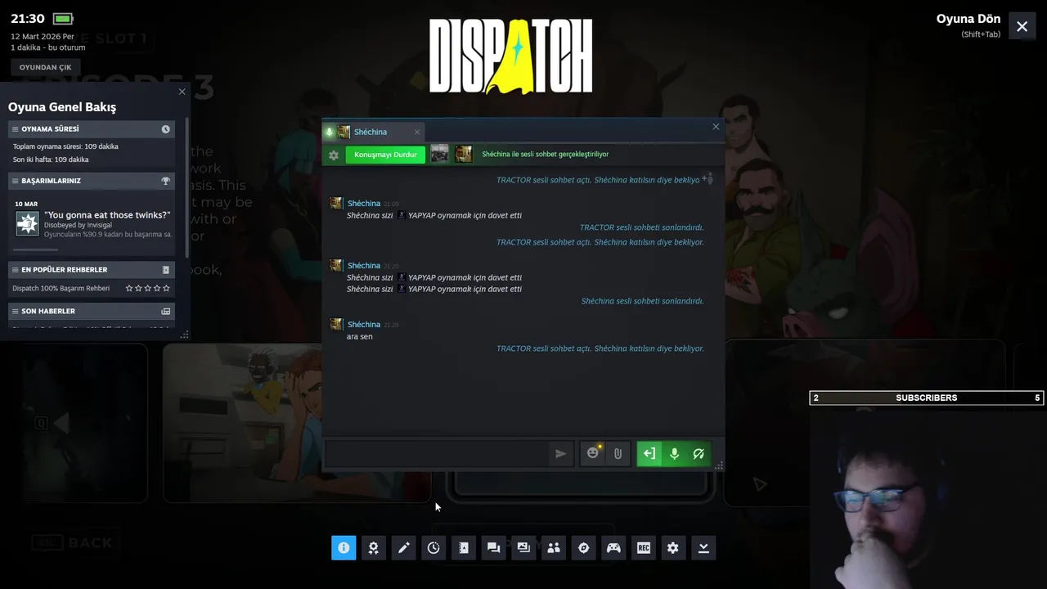Click Shéchina name above 'ara sen'
This screenshot has height=589, width=1047.
click(x=364, y=325)
